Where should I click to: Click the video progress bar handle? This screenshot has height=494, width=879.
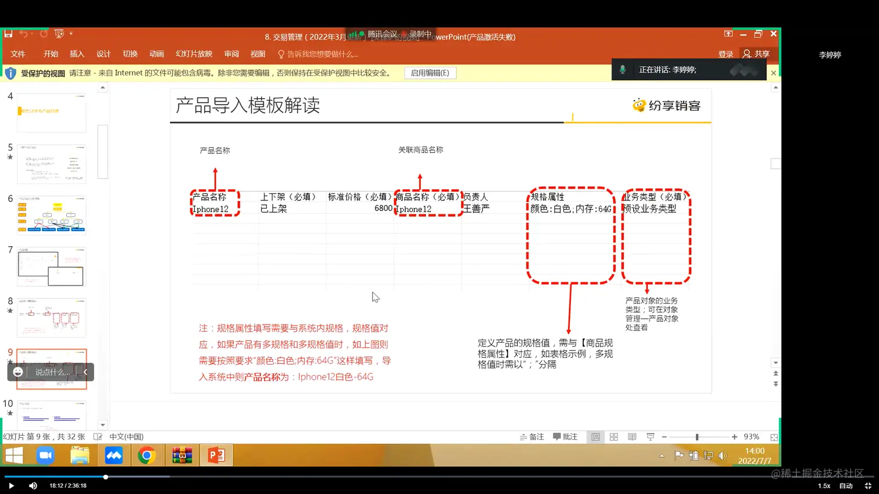pos(106,477)
